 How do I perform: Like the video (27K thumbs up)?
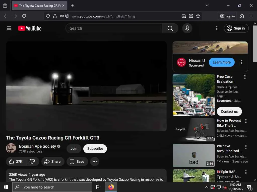16,161
